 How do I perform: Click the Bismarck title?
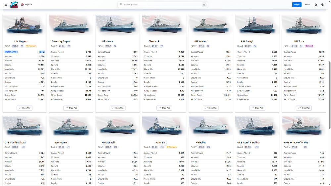click(154, 41)
